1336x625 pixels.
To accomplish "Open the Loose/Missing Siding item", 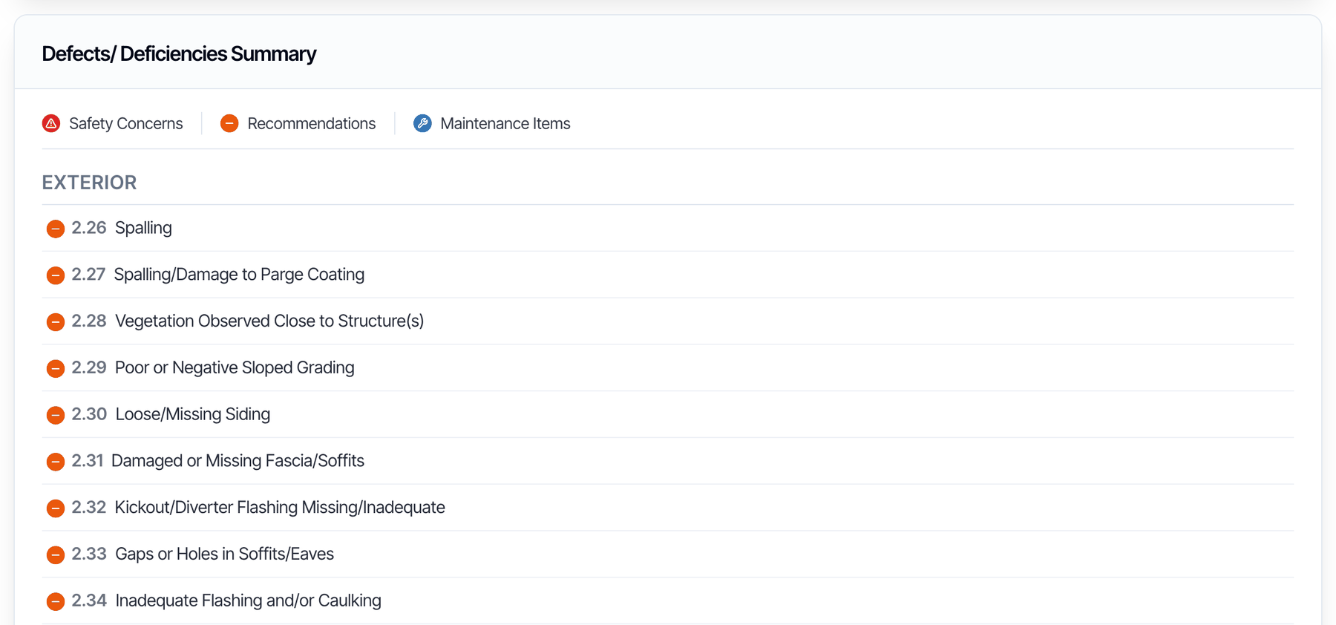I will pyautogui.click(x=193, y=414).
